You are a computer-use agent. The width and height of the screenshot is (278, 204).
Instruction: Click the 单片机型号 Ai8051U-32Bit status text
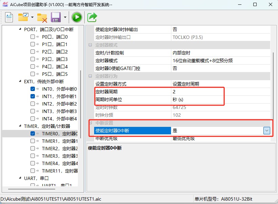point(223,199)
